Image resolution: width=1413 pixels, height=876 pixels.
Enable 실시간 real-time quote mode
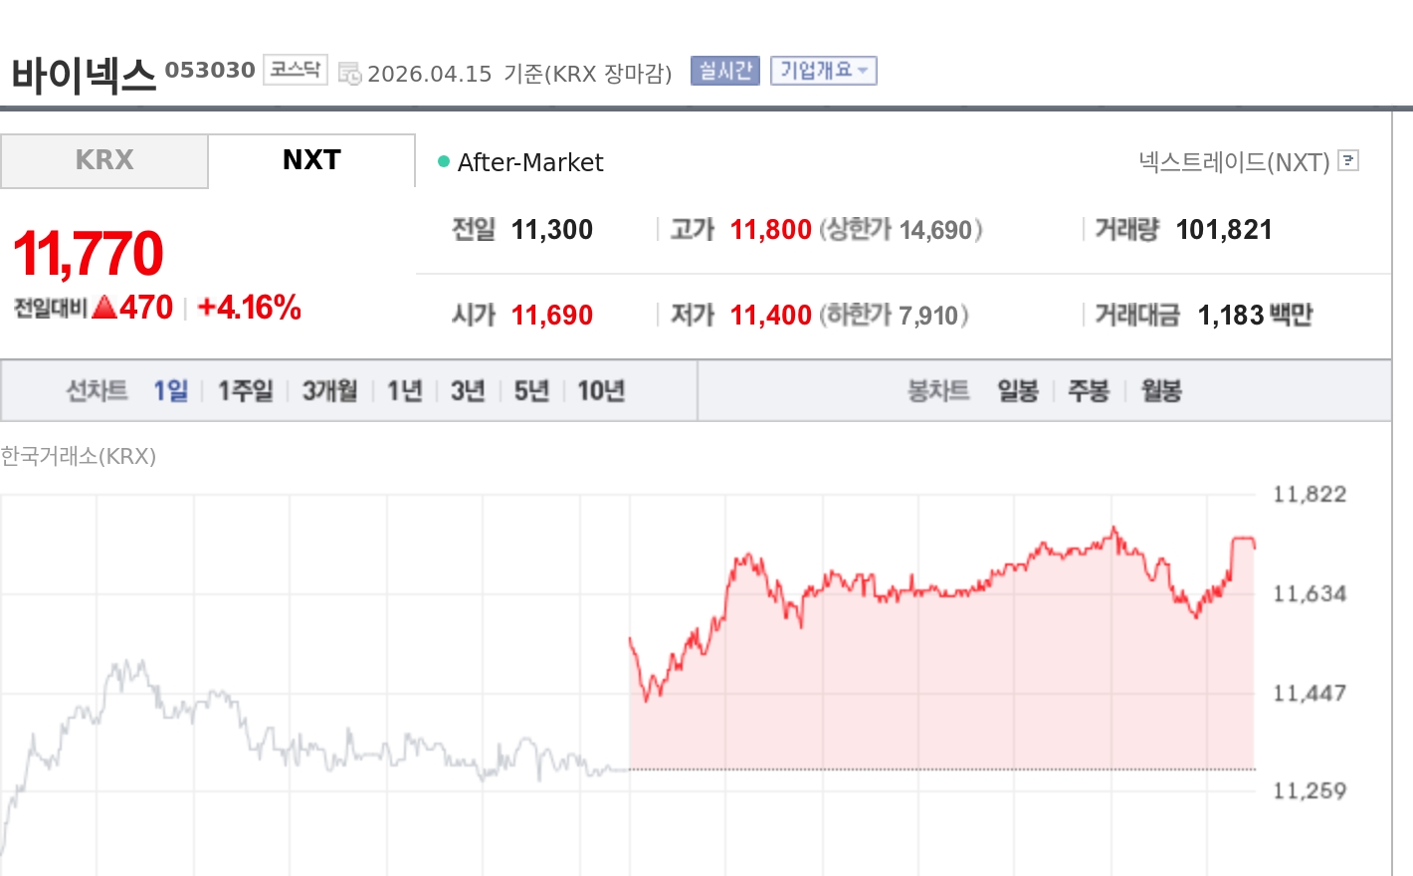[724, 70]
